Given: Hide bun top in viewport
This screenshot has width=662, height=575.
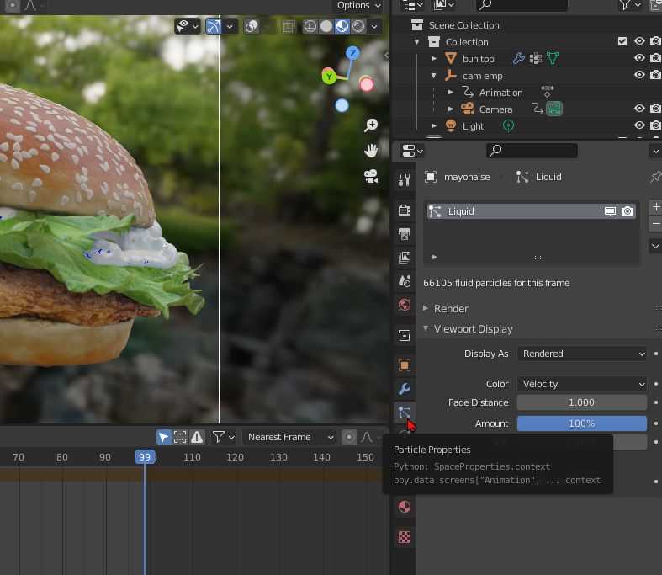Looking at the screenshot, I should pyautogui.click(x=639, y=58).
